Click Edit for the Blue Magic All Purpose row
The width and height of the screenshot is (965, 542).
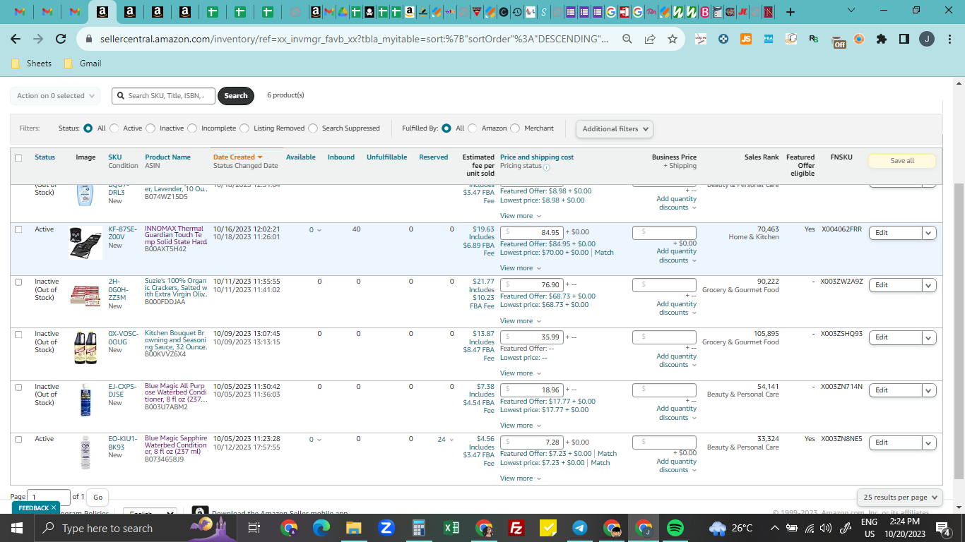point(895,390)
